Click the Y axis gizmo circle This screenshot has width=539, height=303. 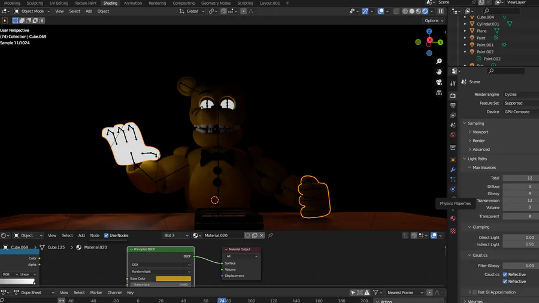tap(440, 43)
